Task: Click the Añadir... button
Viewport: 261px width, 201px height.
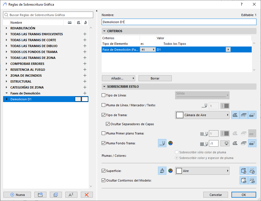Action: (x=118, y=78)
